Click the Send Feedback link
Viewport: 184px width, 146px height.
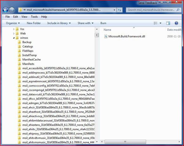click(148, 3)
